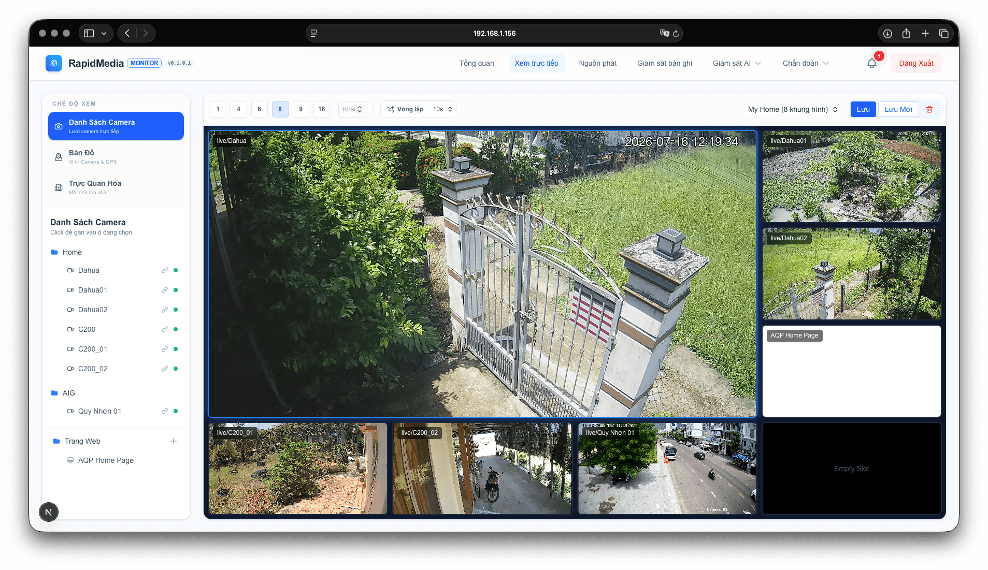Toggle the Vòng lặp loop mode
The image size is (988, 570).
pyautogui.click(x=405, y=109)
